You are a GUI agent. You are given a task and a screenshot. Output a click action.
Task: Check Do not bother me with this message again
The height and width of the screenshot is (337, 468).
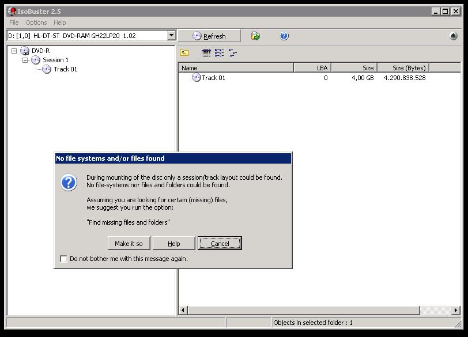tap(63, 259)
